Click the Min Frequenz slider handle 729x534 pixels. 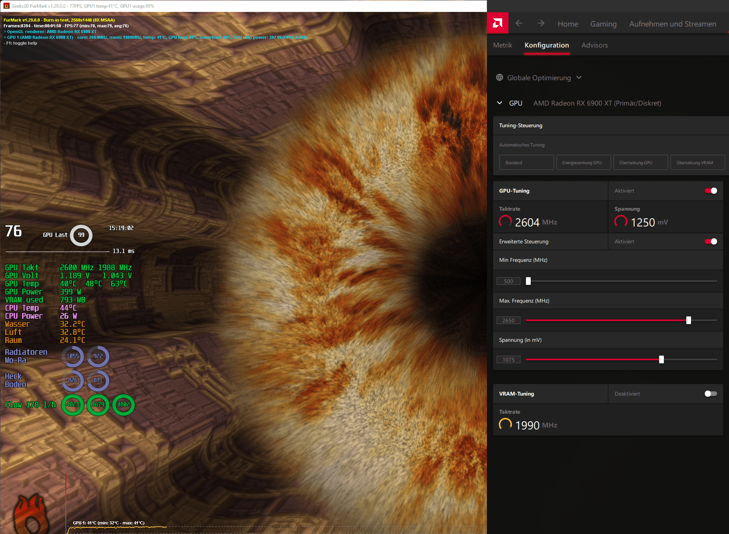(x=528, y=281)
